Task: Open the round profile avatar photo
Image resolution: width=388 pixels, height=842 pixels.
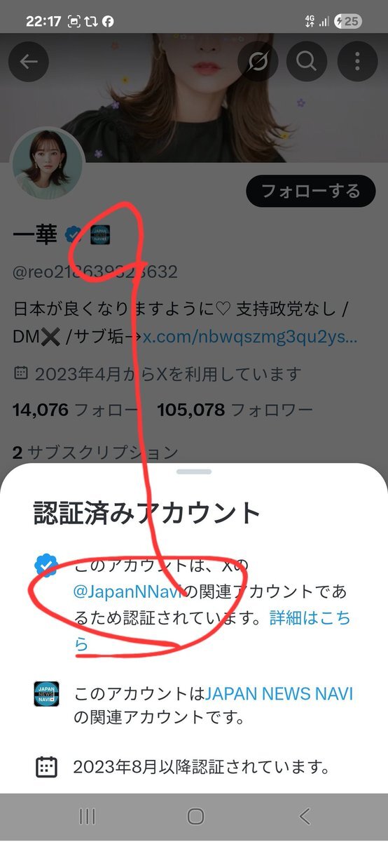Action: [x=48, y=163]
